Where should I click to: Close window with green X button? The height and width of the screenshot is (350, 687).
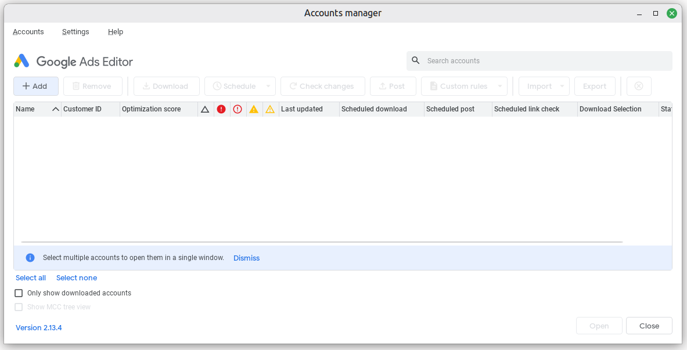672,13
